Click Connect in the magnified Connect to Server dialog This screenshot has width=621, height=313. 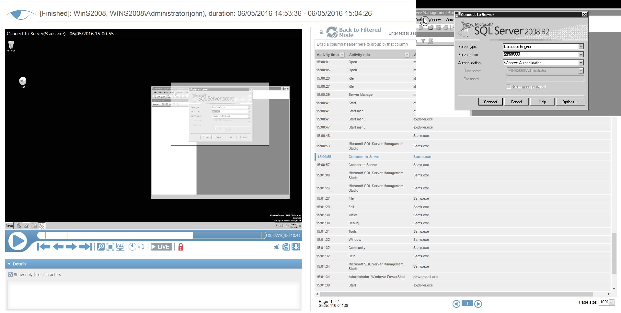(490, 102)
